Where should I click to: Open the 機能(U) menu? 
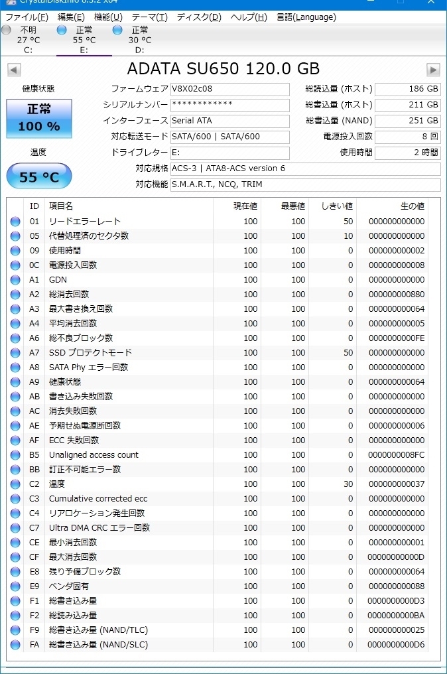[x=108, y=17]
